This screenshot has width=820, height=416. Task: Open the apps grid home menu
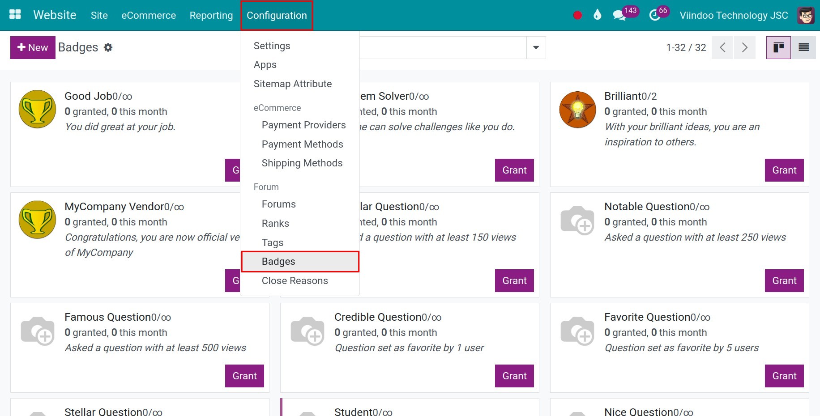[x=15, y=15]
